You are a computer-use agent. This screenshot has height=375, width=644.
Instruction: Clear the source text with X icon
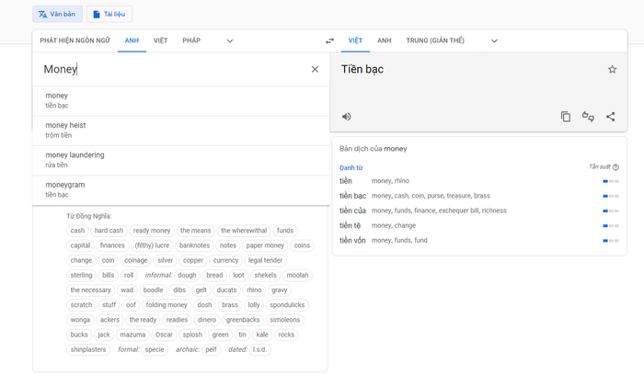[315, 69]
